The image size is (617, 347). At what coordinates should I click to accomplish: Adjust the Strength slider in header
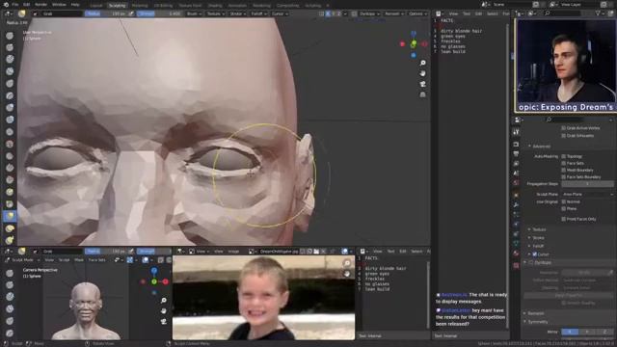[x=160, y=13]
